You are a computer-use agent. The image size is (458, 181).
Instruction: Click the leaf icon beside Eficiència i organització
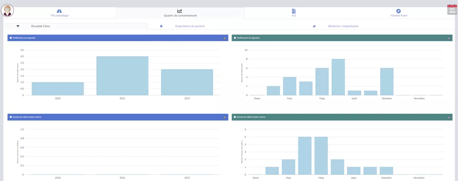[314, 26]
